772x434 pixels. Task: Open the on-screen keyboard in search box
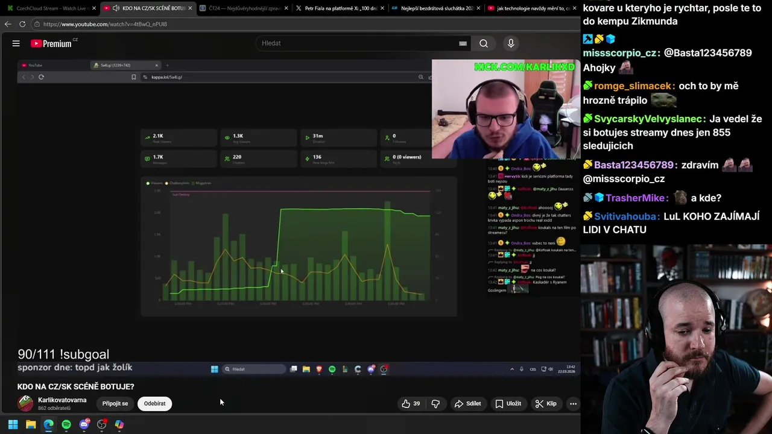tap(463, 43)
